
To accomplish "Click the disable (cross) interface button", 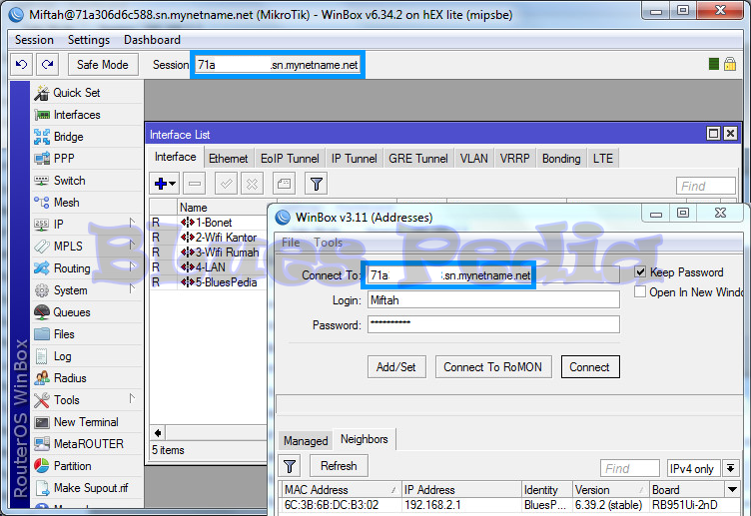I will point(252,184).
